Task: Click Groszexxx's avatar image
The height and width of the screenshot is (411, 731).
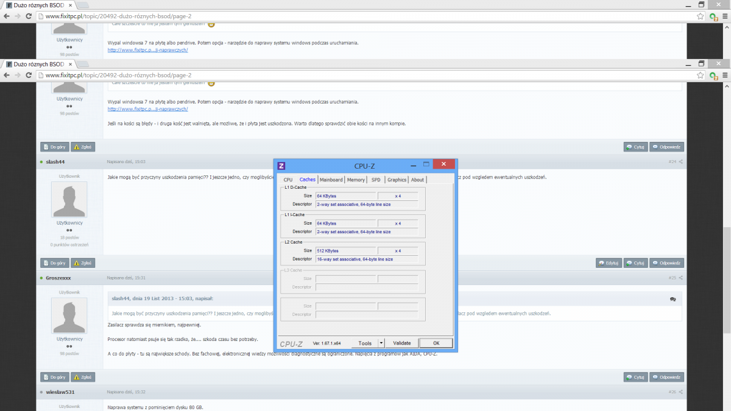Action: pyautogui.click(x=69, y=316)
